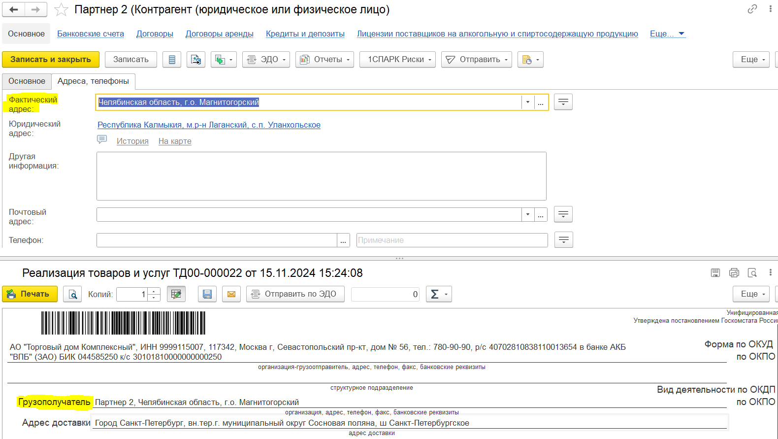Click the printer icon in the document header
Viewport: 778px width, 439px height.
[734, 273]
